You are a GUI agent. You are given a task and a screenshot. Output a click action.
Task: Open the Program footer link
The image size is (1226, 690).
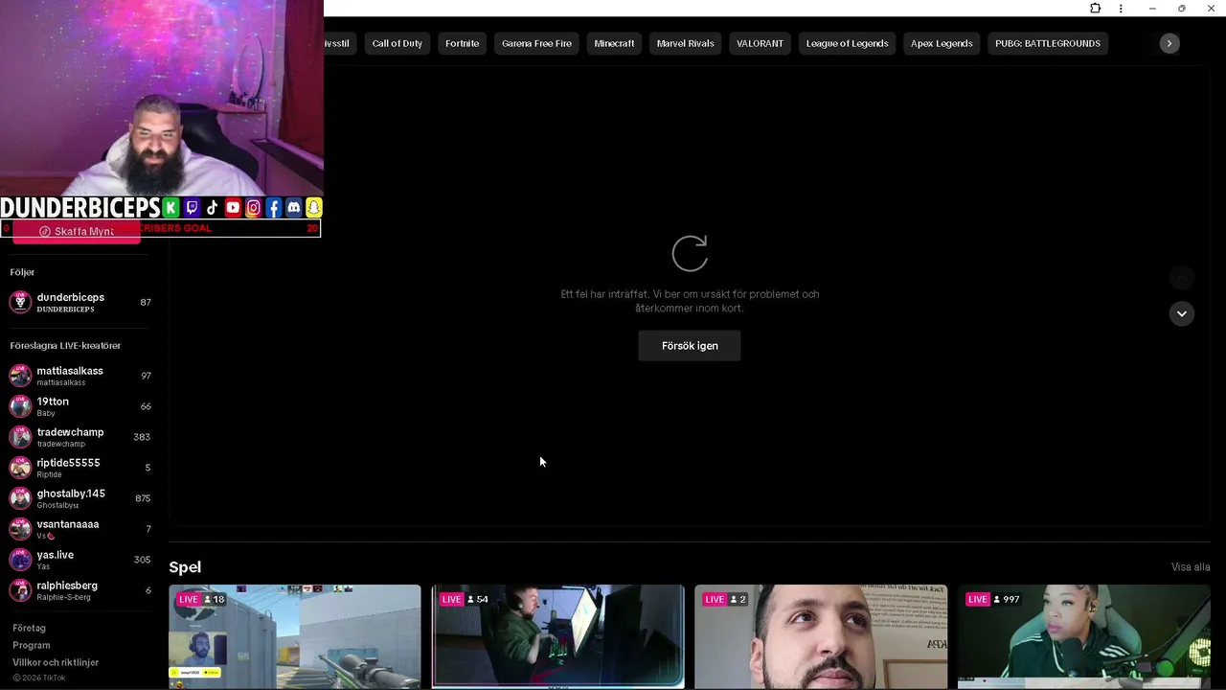32,645
